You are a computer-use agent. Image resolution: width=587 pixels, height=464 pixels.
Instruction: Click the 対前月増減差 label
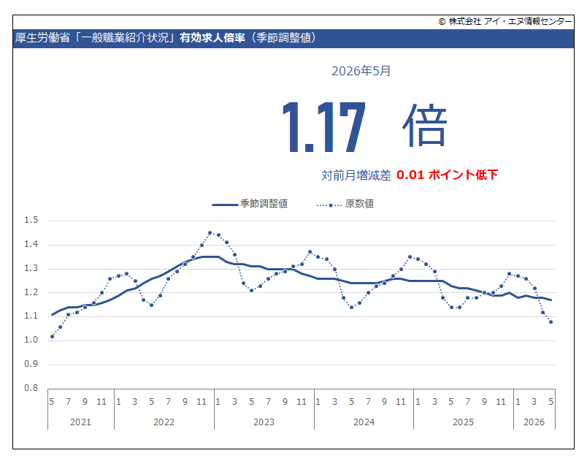pyautogui.click(x=356, y=175)
